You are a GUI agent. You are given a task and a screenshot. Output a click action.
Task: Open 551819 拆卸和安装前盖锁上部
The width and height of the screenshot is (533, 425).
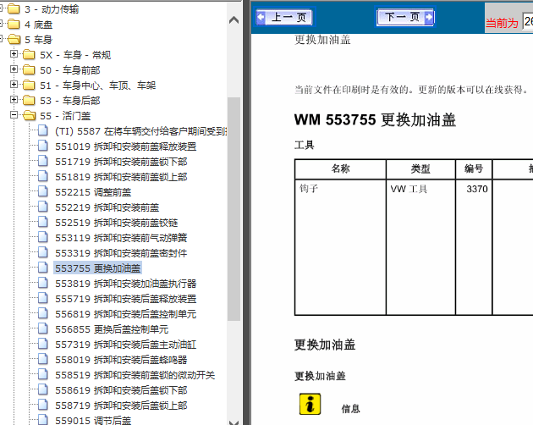click(x=121, y=177)
